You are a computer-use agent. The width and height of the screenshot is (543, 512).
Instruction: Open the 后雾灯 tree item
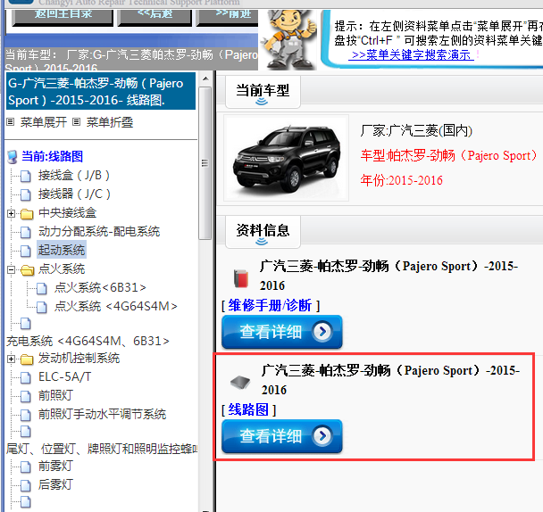pos(55,484)
